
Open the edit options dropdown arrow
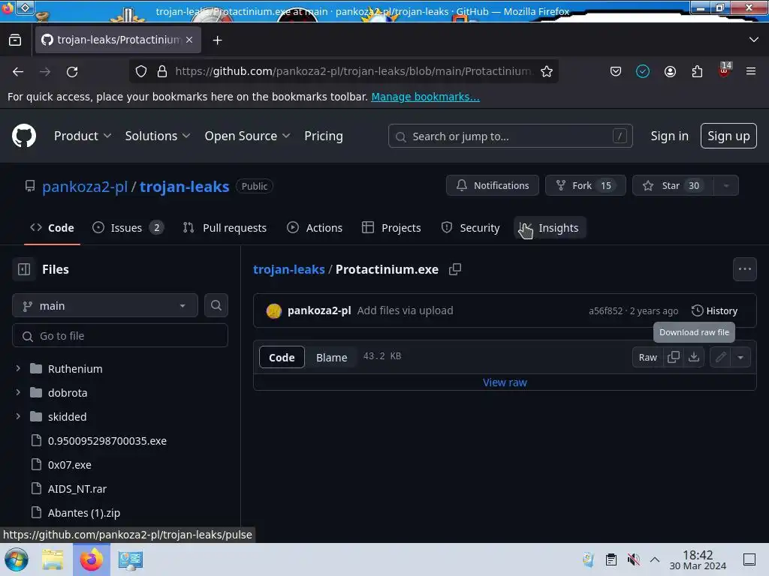[740, 357]
